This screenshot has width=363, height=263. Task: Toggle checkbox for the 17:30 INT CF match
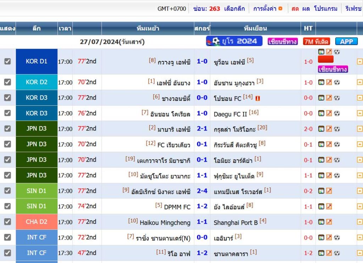coord(8,253)
